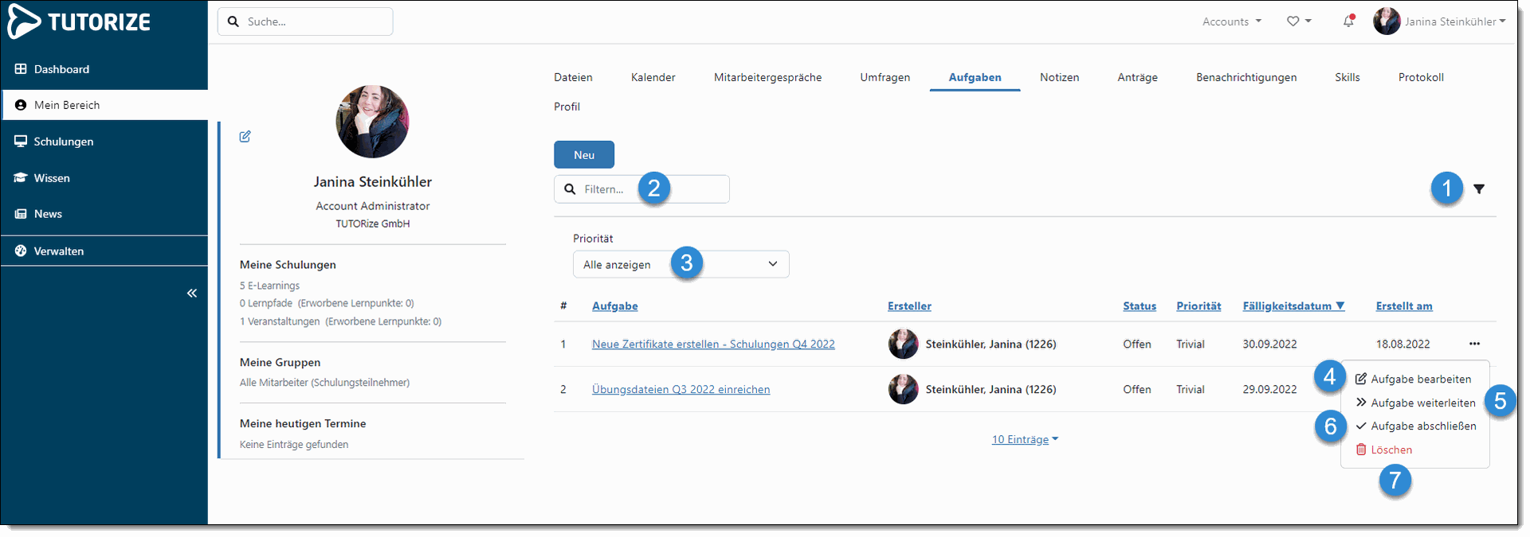Click creator avatar in row 1
Screen dimensions: 1530x537
coord(903,344)
